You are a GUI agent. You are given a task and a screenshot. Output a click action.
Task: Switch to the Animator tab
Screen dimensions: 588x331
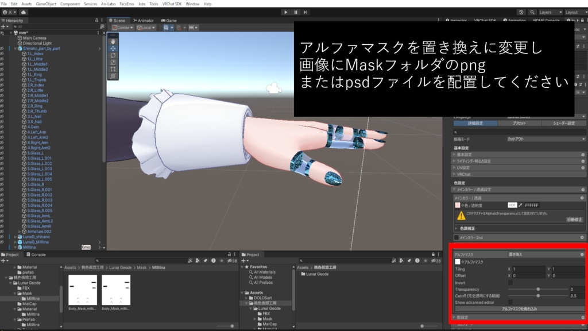coord(144,20)
